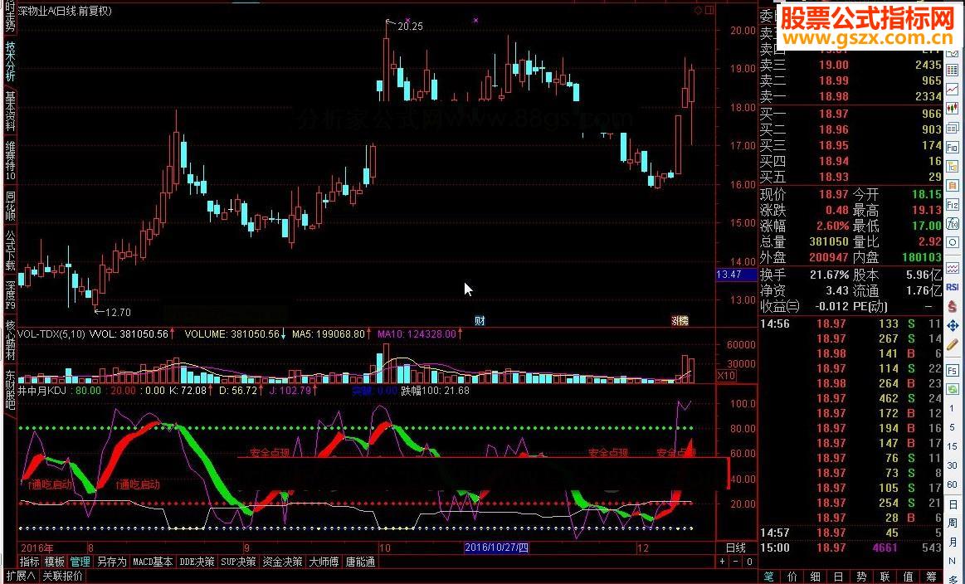
Task: Select the 60-minute period
Action: tap(952, 485)
